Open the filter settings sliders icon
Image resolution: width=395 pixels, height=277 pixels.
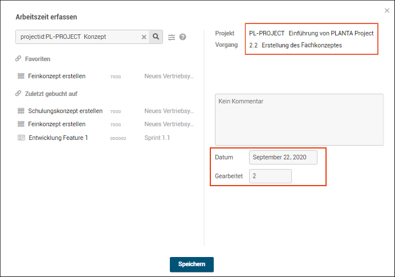tap(172, 37)
